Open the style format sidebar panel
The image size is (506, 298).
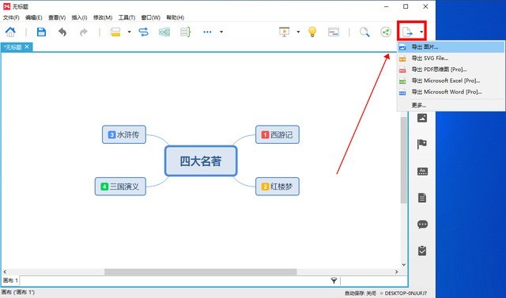[422, 172]
